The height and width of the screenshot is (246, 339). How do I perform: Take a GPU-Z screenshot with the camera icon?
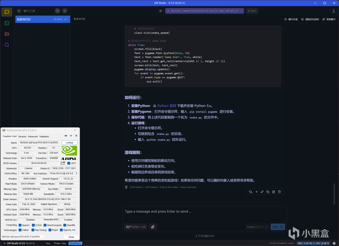coord(66,136)
